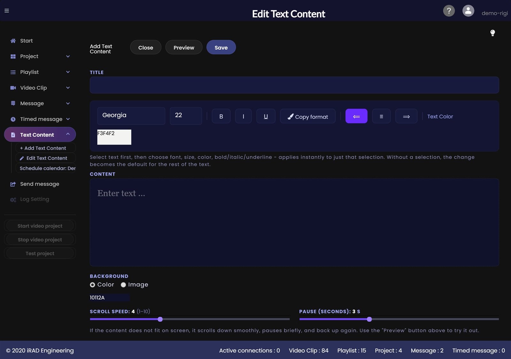Click the lightbulb theme icon
The image size is (511, 359).
pos(492,33)
